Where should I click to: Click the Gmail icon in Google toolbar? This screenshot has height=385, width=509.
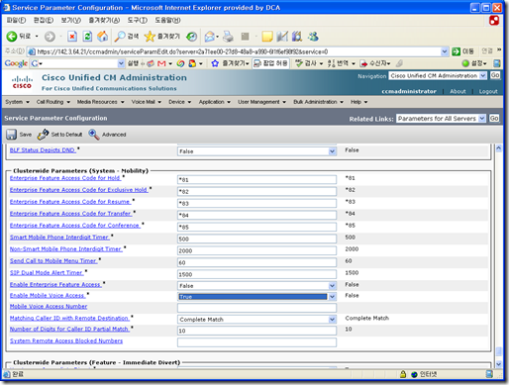click(x=161, y=63)
